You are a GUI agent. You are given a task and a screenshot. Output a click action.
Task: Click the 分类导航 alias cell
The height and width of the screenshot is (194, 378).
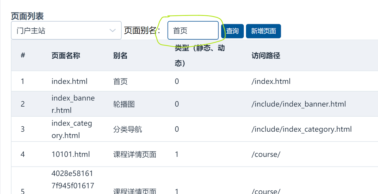[128, 129]
